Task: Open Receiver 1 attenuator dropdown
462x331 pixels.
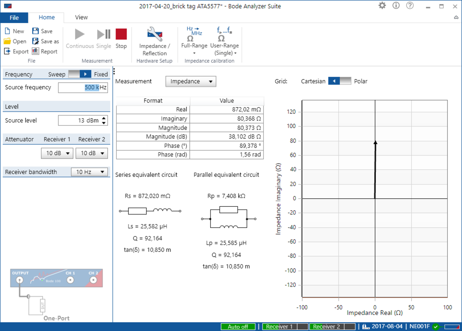Action: 57,153
